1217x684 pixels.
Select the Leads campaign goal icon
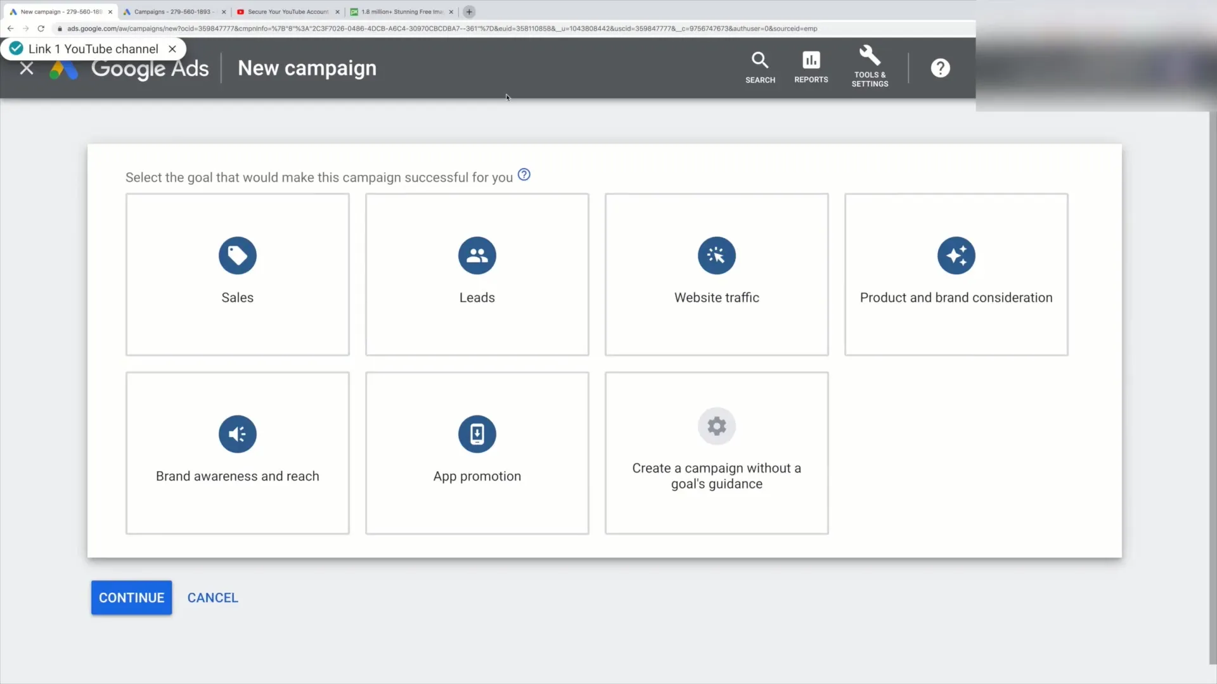(477, 256)
